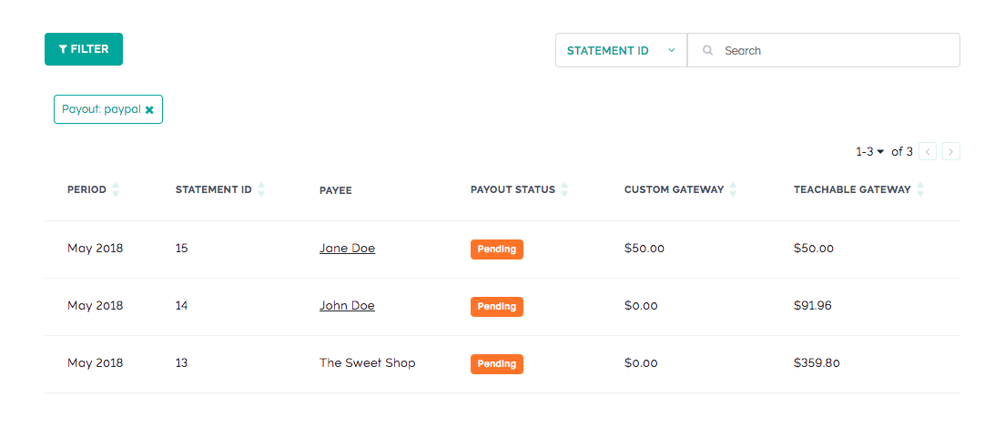Sort by Period column arrows
This screenshot has height=448, width=1005.
(116, 189)
